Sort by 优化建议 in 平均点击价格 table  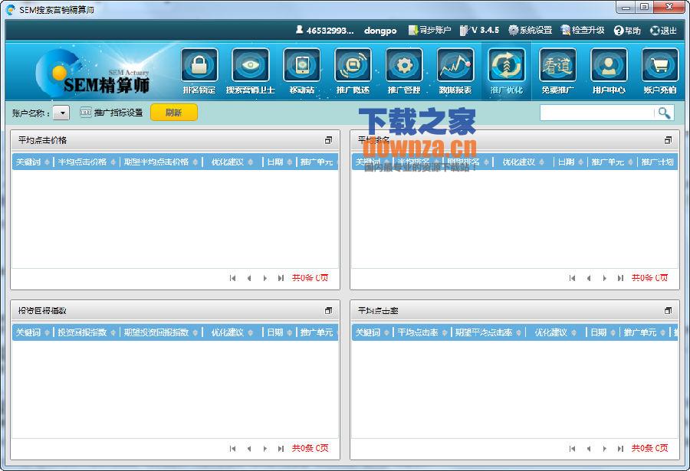pyautogui.click(x=232, y=162)
